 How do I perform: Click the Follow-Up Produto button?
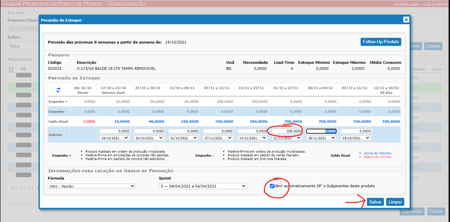(381, 41)
